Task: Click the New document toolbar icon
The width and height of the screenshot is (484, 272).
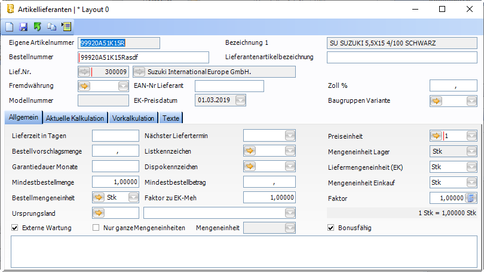Action: coord(10,27)
